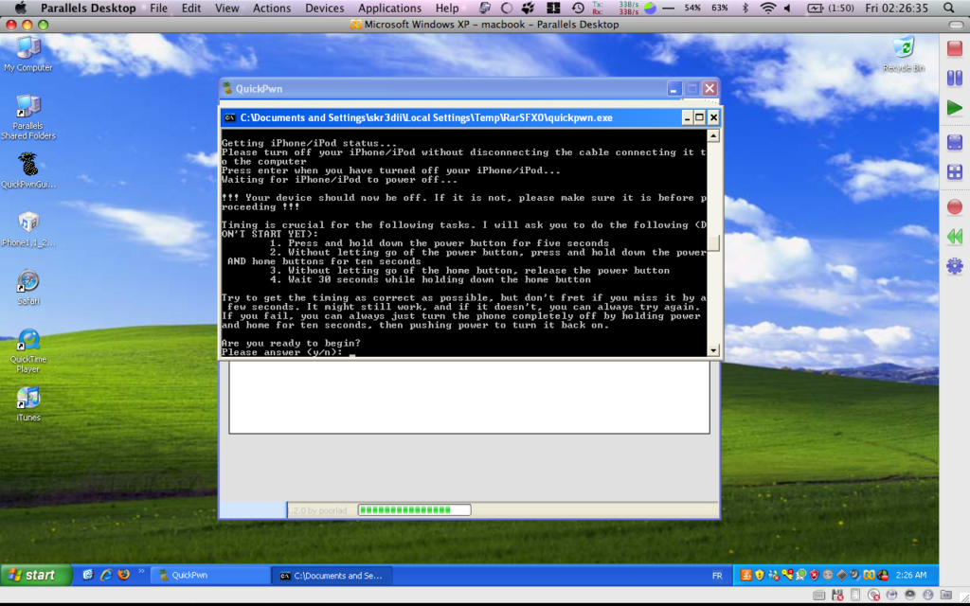970x606 pixels.
Task: Click the yellow key tray icon
Action: 787,575
